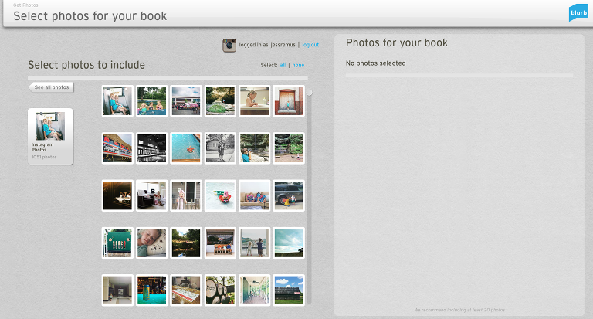
Task: Select the child on snow sled photo
Action: pos(220,195)
